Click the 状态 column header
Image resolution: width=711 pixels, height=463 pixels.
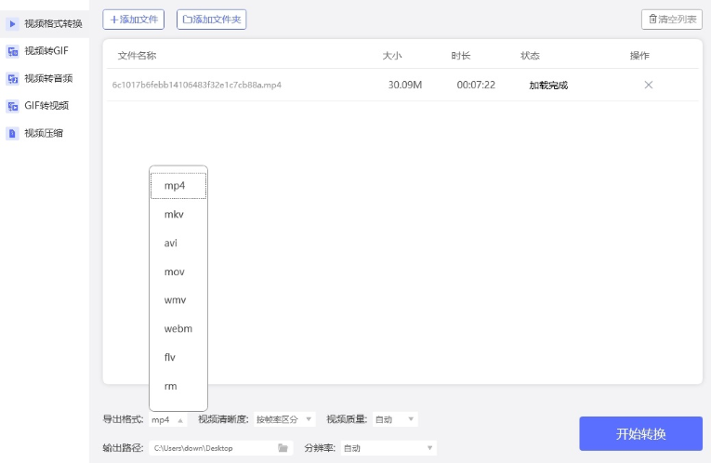click(x=530, y=56)
